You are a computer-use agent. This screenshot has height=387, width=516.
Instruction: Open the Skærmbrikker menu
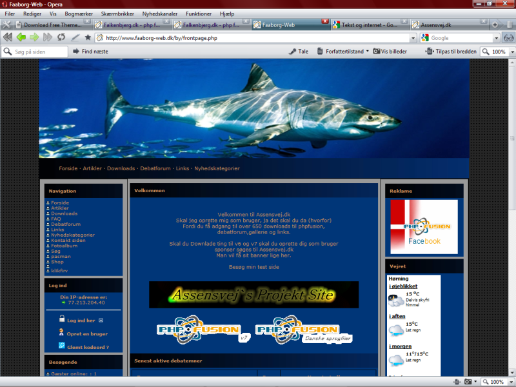[117, 14]
